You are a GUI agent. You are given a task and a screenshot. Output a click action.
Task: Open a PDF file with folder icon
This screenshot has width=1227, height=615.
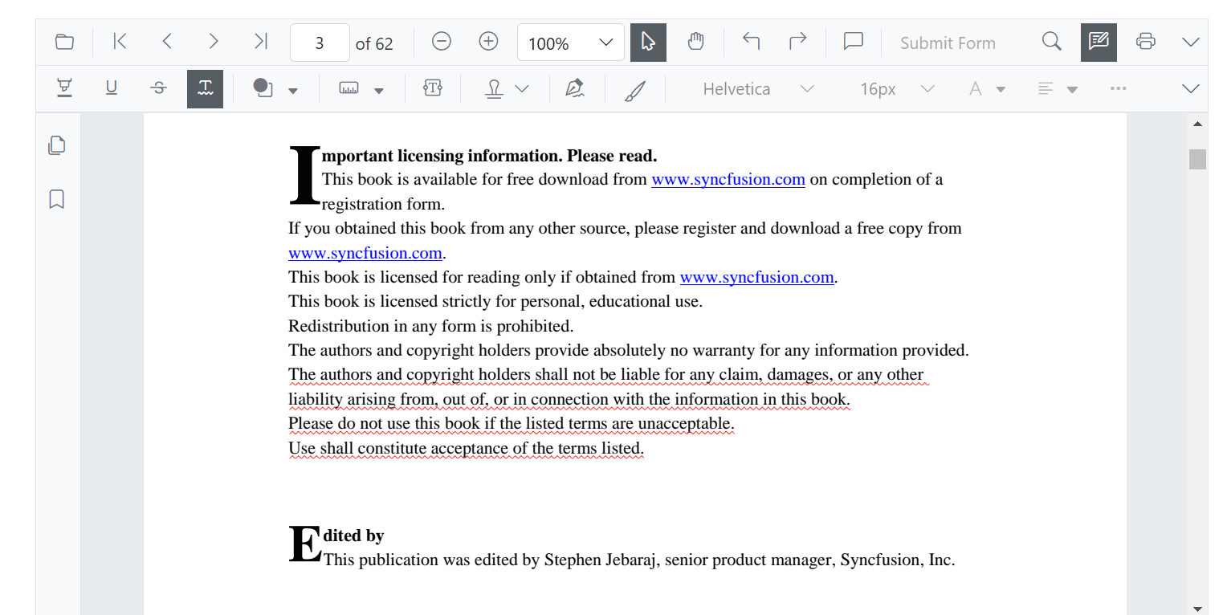(x=65, y=43)
